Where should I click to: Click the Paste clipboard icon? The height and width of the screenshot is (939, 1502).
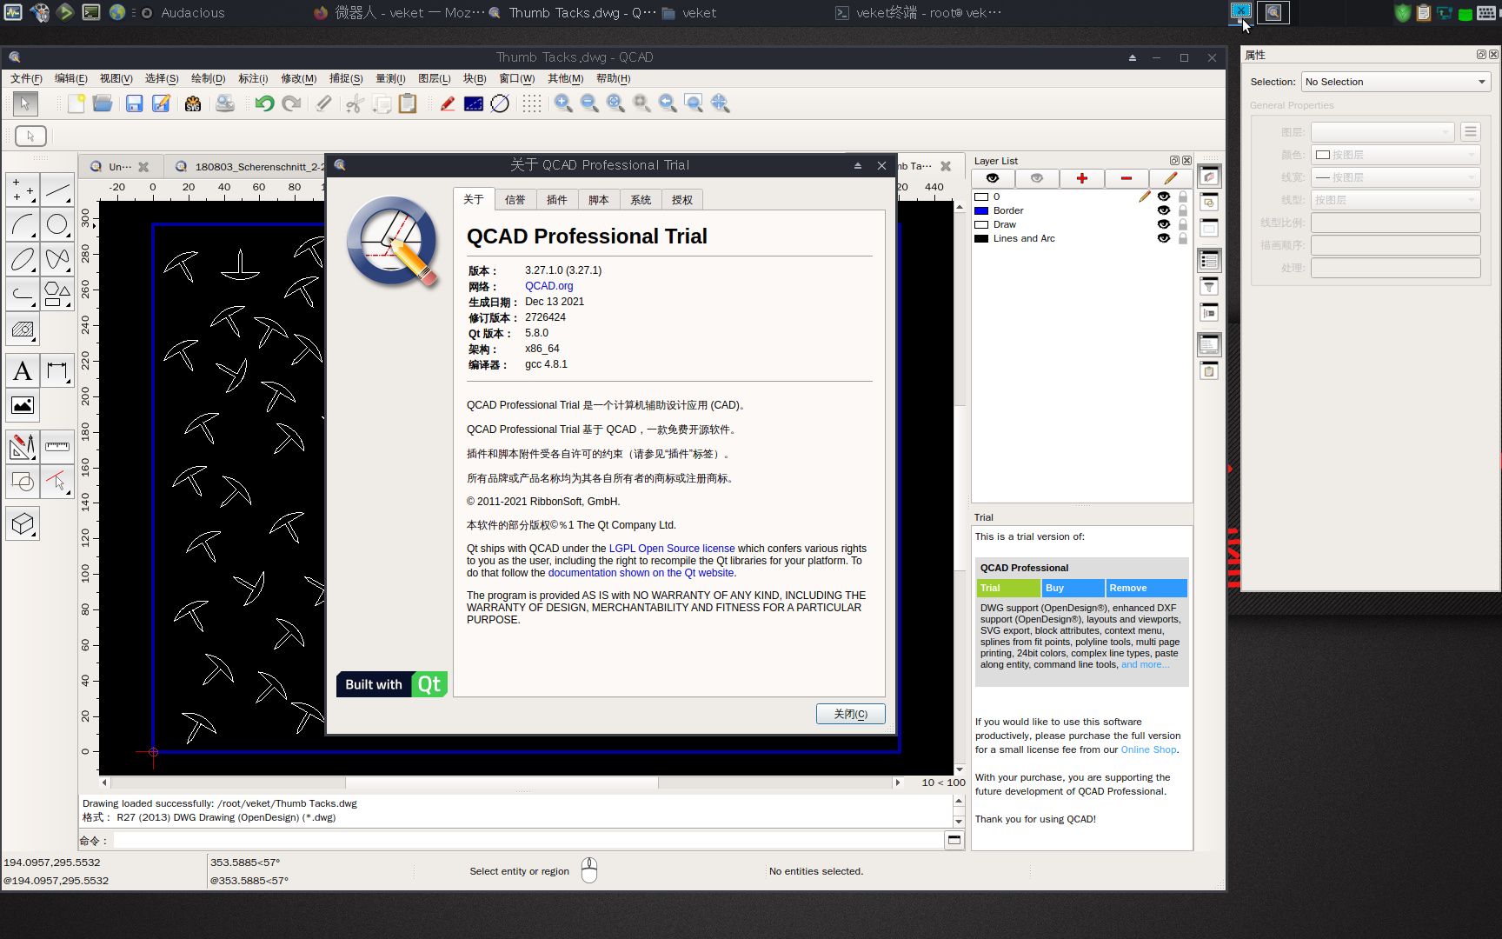(408, 103)
